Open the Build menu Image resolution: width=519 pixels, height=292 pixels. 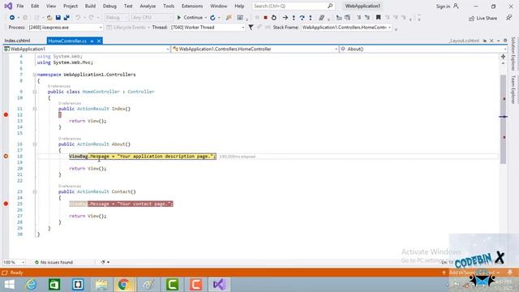click(90, 6)
